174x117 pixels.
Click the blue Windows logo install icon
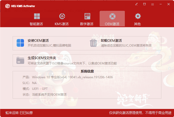(20, 43)
